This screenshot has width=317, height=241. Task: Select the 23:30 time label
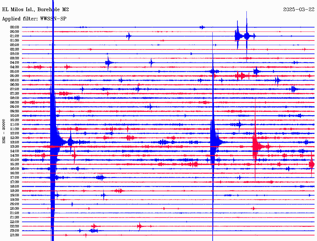pyautogui.click(x=15, y=235)
